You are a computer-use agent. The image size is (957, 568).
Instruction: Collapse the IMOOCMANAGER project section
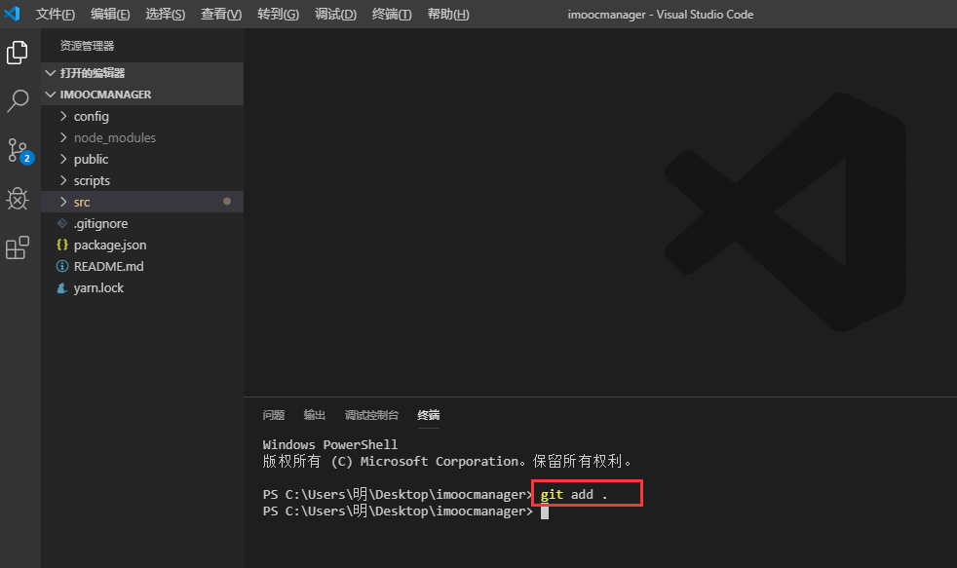click(105, 95)
